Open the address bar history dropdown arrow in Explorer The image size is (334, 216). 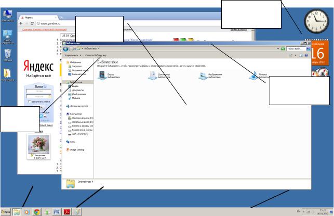tap(278, 49)
